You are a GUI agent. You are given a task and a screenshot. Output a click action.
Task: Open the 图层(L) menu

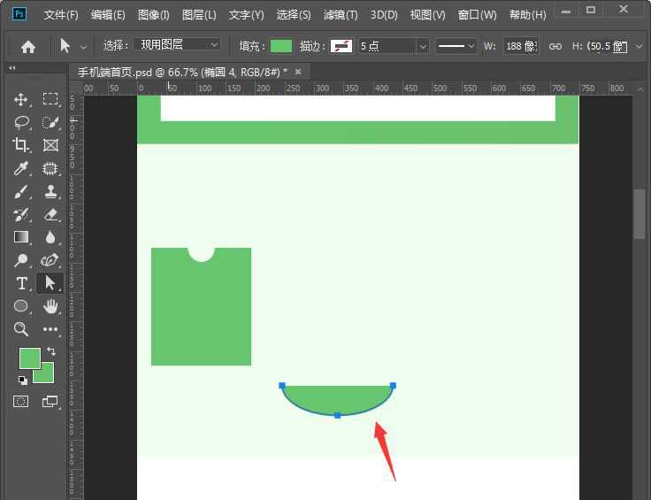pos(199,15)
